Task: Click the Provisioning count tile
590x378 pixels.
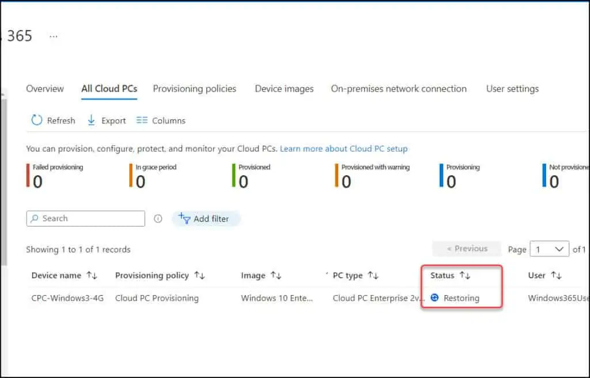Action: pyautogui.click(x=460, y=175)
